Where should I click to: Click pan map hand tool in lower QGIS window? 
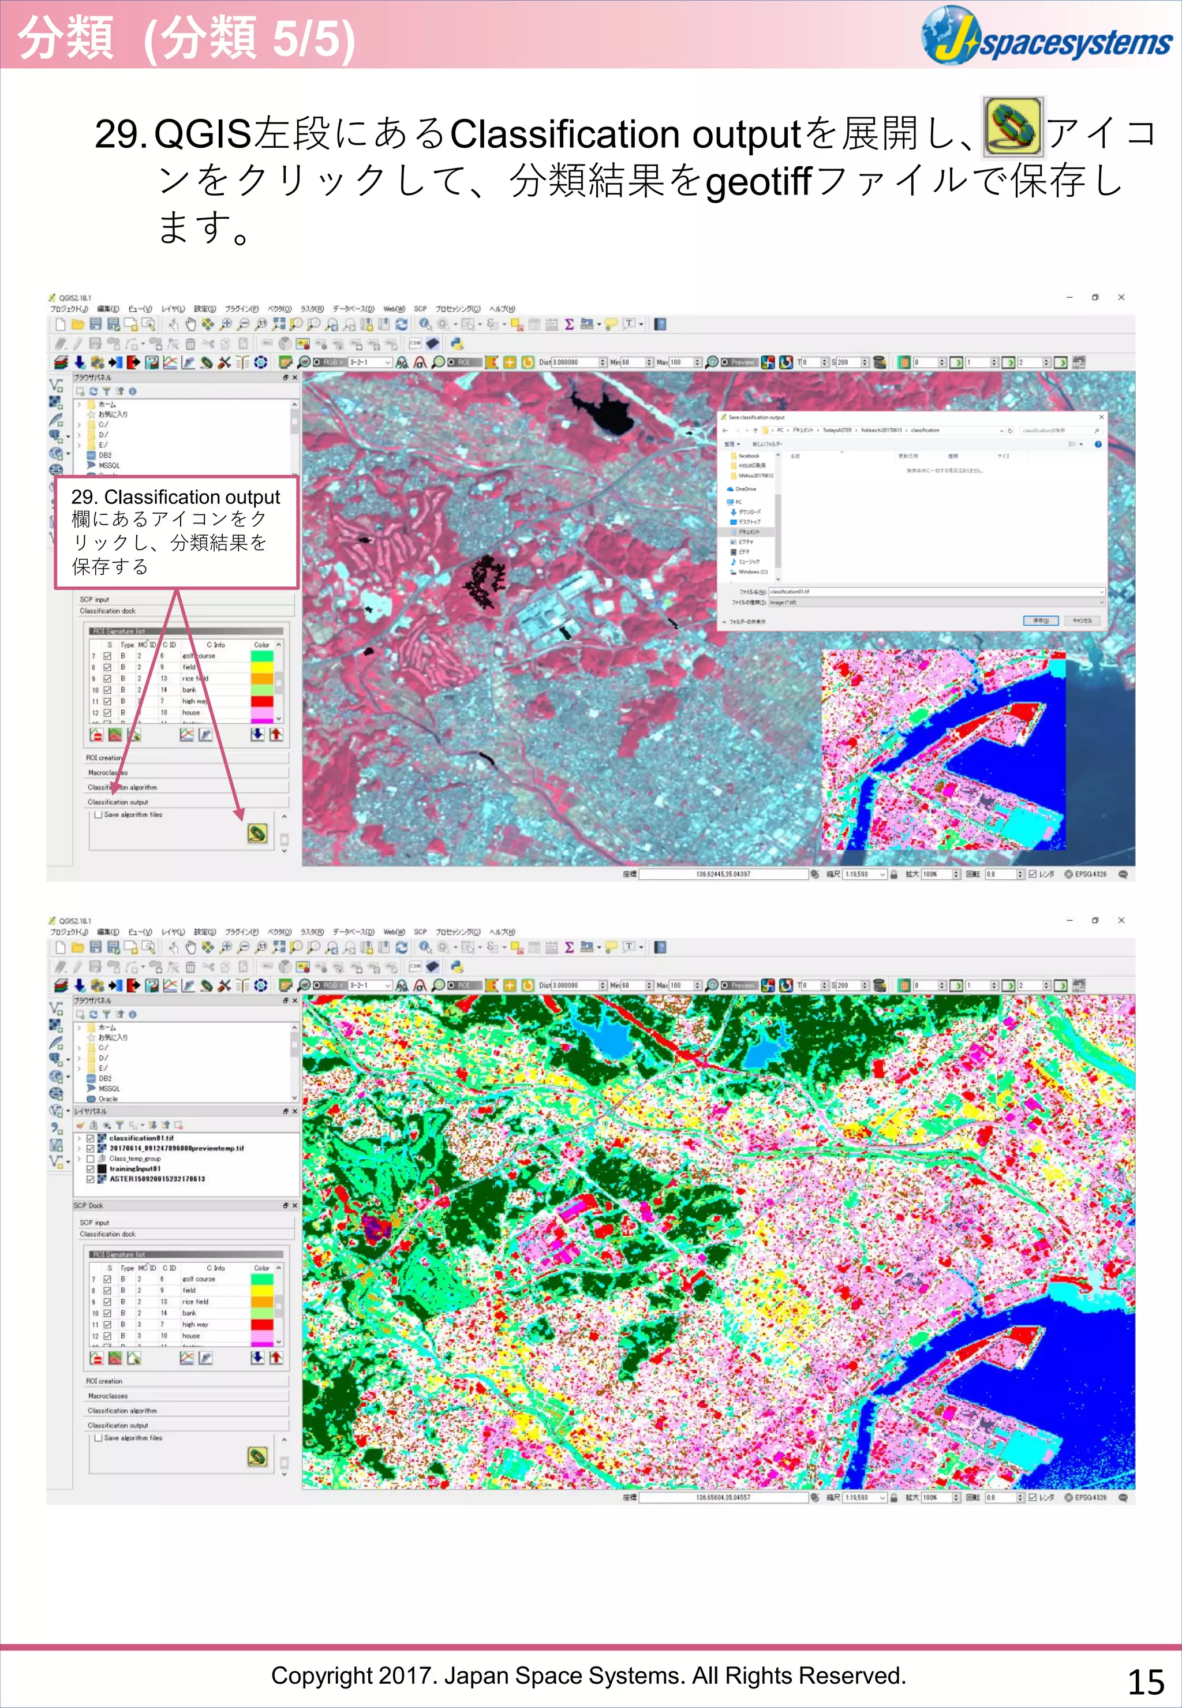[190, 947]
